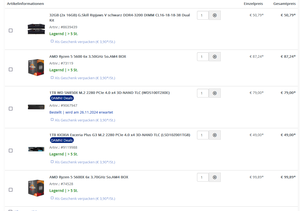This screenshot has width=300, height=211.
Task: Edit quantity field for KIOXIA Exceria Plus
Action: (x=203, y=135)
